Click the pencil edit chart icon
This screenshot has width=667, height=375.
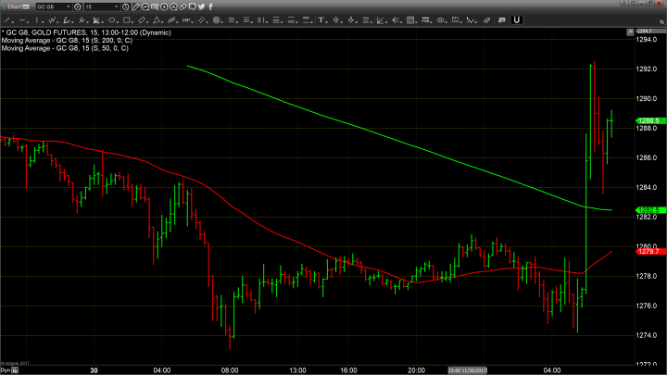point(136,6)
